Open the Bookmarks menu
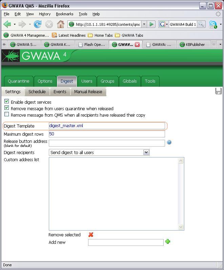The image size is (224, 270). point(64,14)
